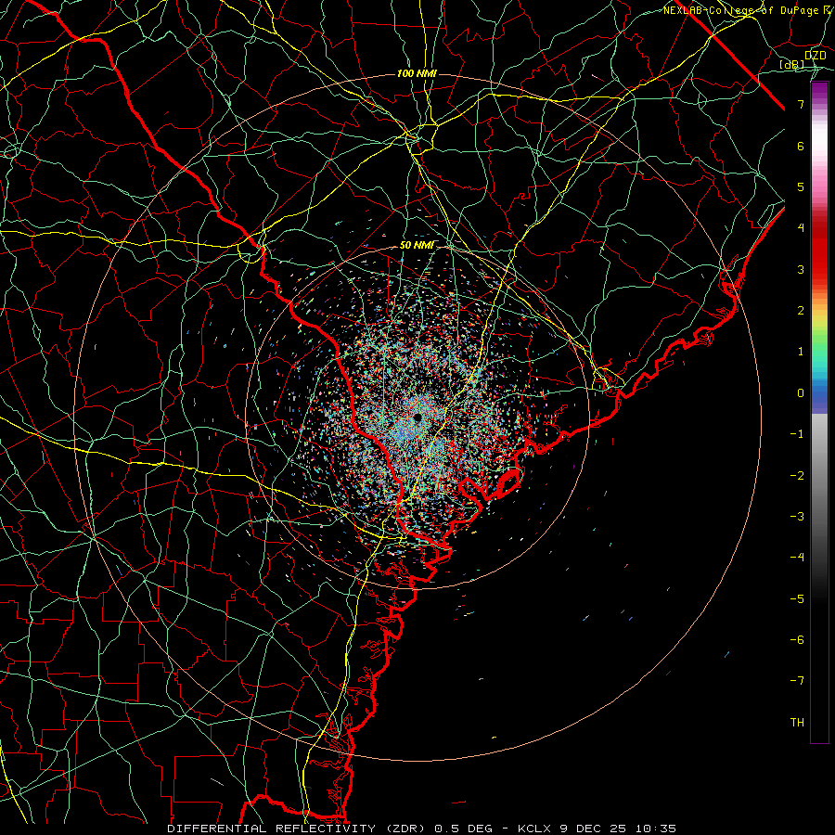Select the -6 value on the color scale
Viewport: 835px width, 835px height.
click(x=797, y=640)
